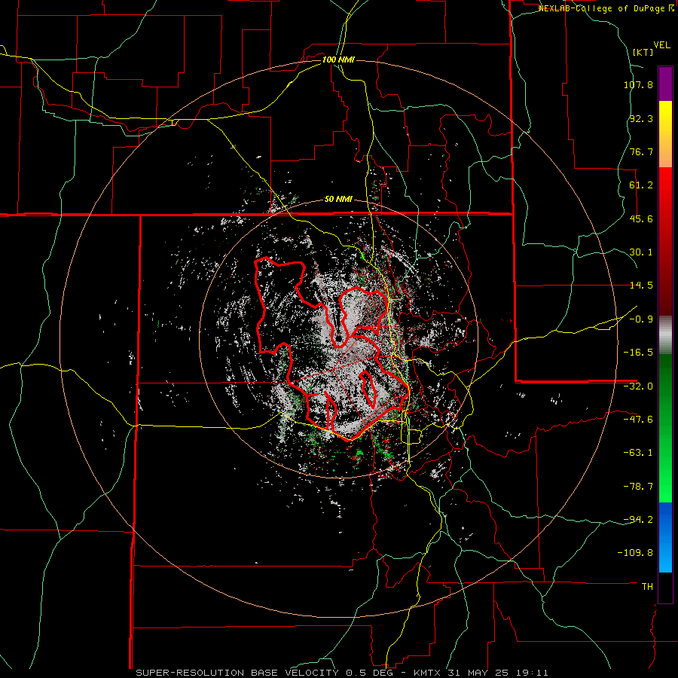Click the VEL legend title
The width and height of the screenshot is (678, 678).
pos(662,45)
